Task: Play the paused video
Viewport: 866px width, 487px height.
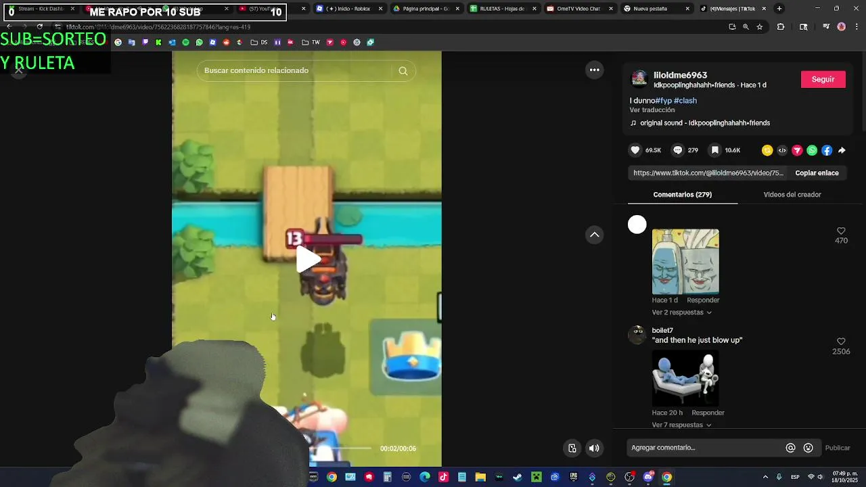Action: (307, 260)
